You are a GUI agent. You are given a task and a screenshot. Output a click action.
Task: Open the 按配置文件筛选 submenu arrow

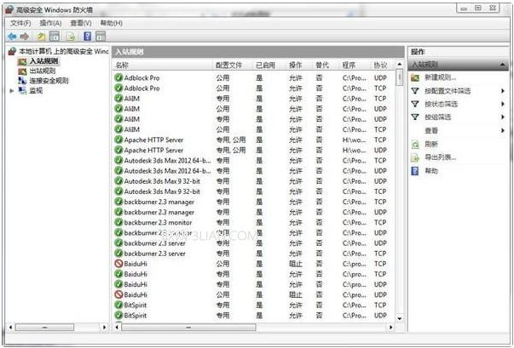coord(503,91)
